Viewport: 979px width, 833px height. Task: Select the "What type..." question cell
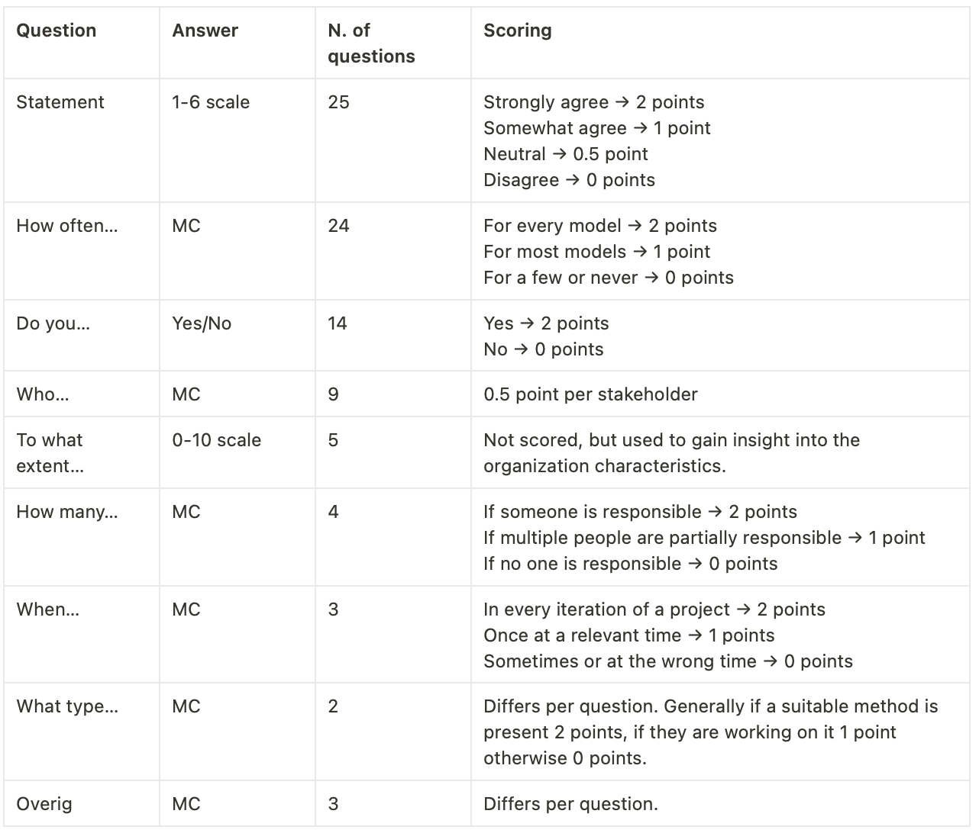67,706
